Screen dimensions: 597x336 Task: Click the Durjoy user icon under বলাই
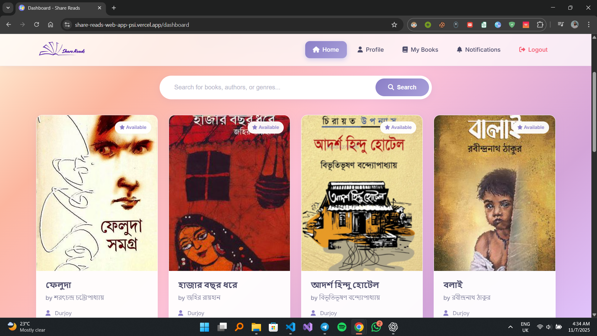[446, 313]
